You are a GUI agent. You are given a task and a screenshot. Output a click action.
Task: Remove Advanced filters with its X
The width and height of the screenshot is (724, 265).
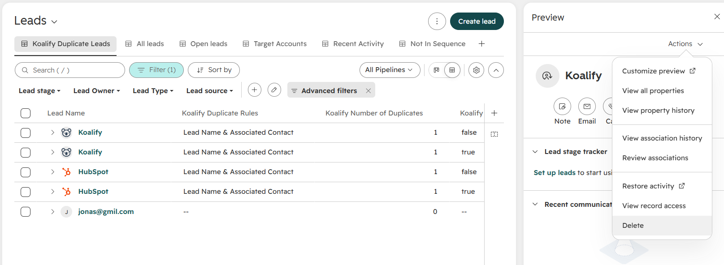coord(368,90)
